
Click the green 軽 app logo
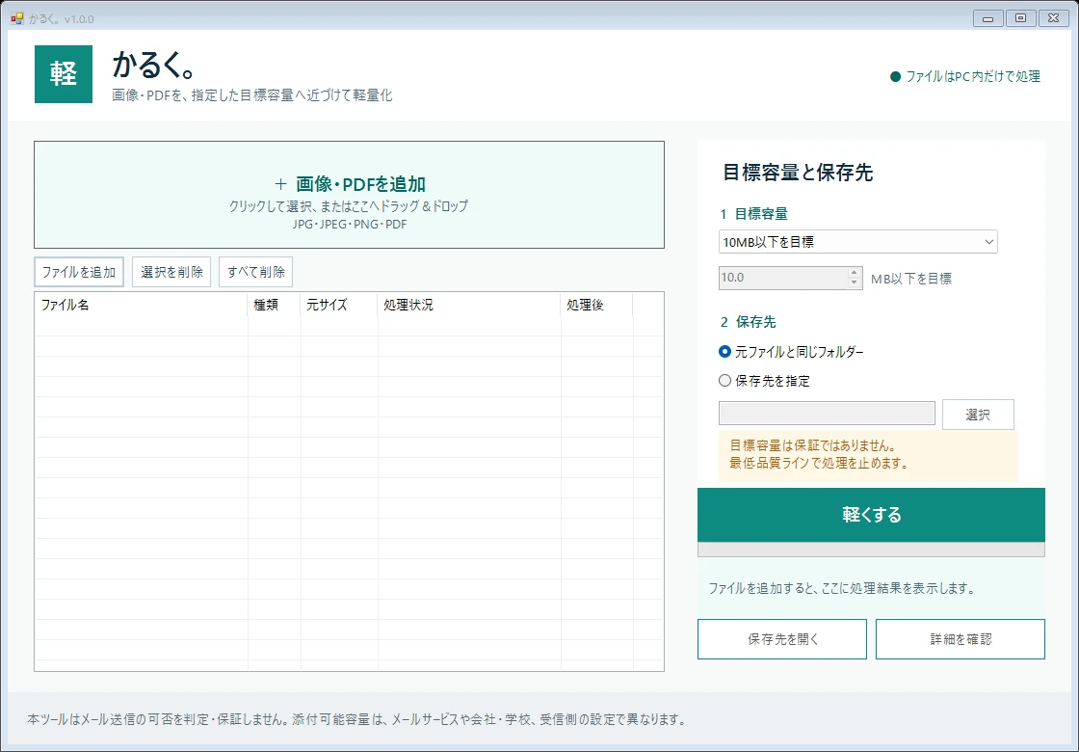point(64,74)
